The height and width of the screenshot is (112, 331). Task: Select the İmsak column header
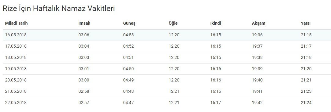[84, 23]
